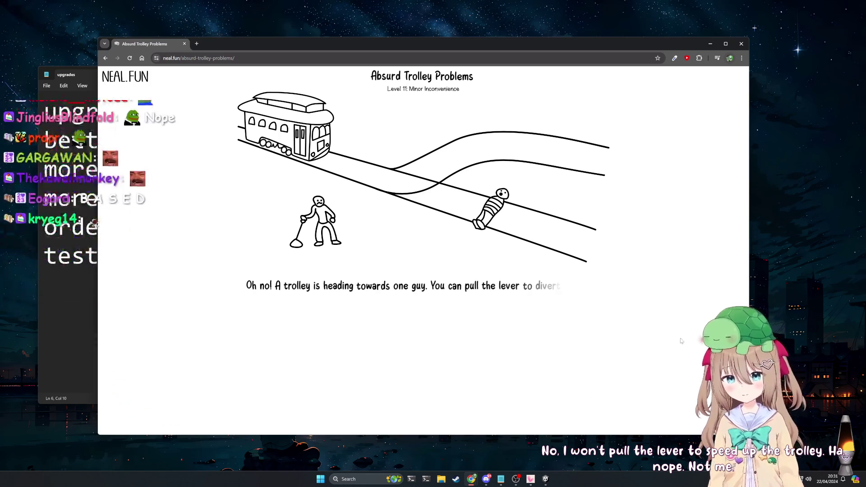Open Chrome's three-dot menu
This screenshot has width=866, height=487.
tap(742, 58)
